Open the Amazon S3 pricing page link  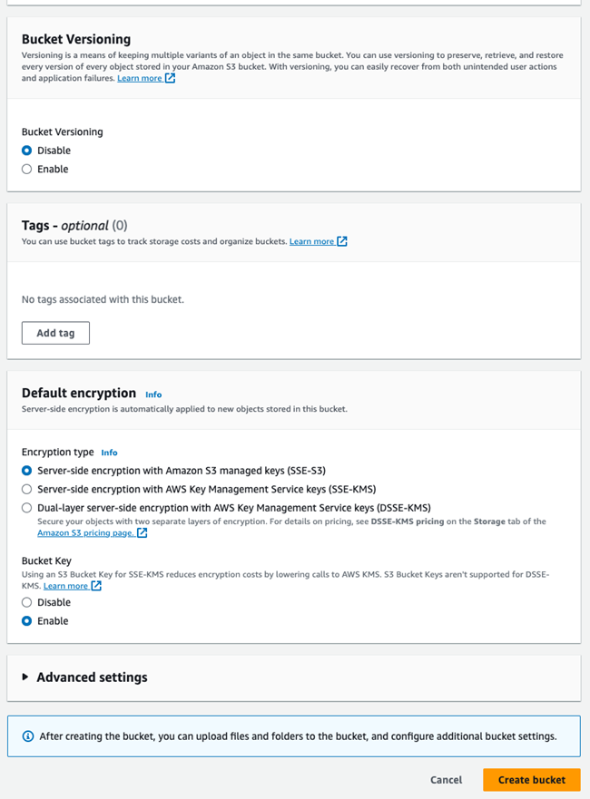[85, 533]
